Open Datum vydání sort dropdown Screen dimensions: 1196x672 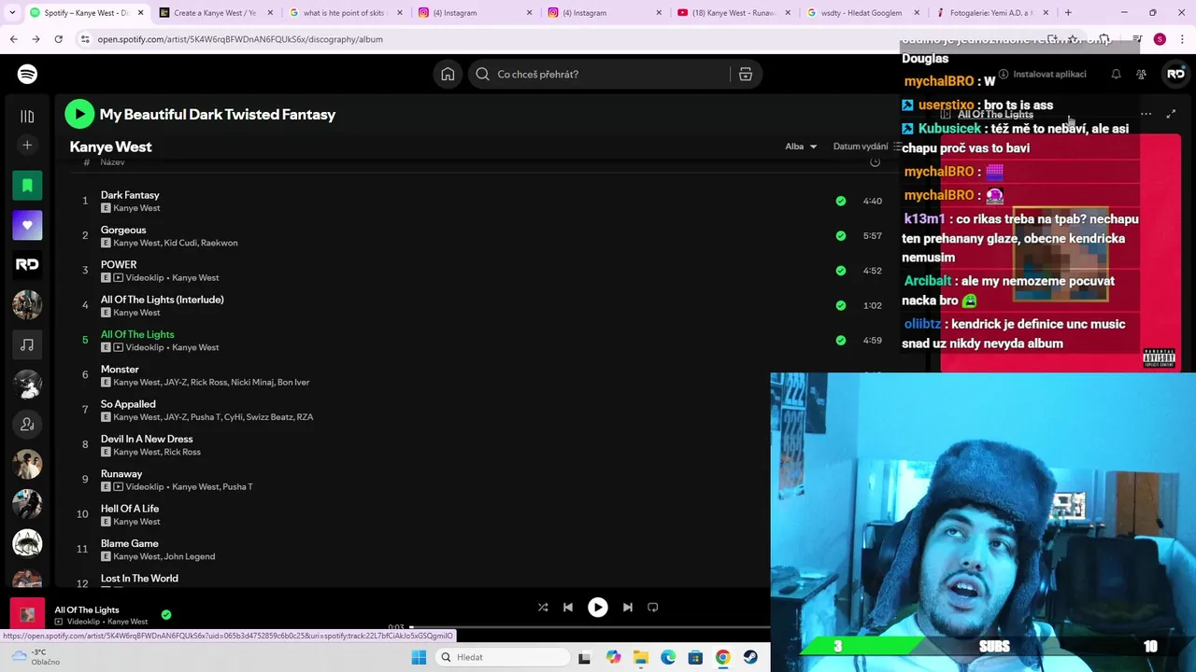tap(866, 147)
